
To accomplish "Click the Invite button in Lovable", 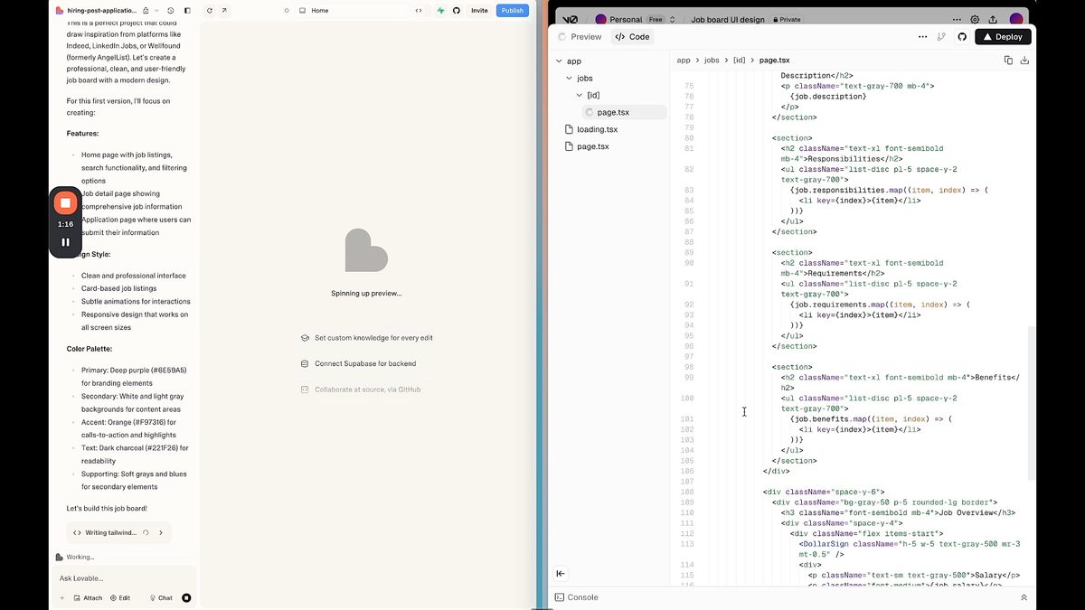I will coord(479,11).
